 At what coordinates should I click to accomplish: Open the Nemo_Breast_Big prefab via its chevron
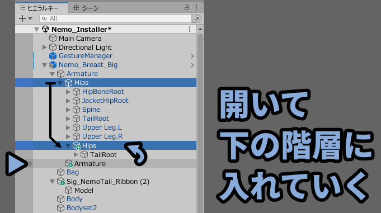pyautogui.click(x=192, y=65)
